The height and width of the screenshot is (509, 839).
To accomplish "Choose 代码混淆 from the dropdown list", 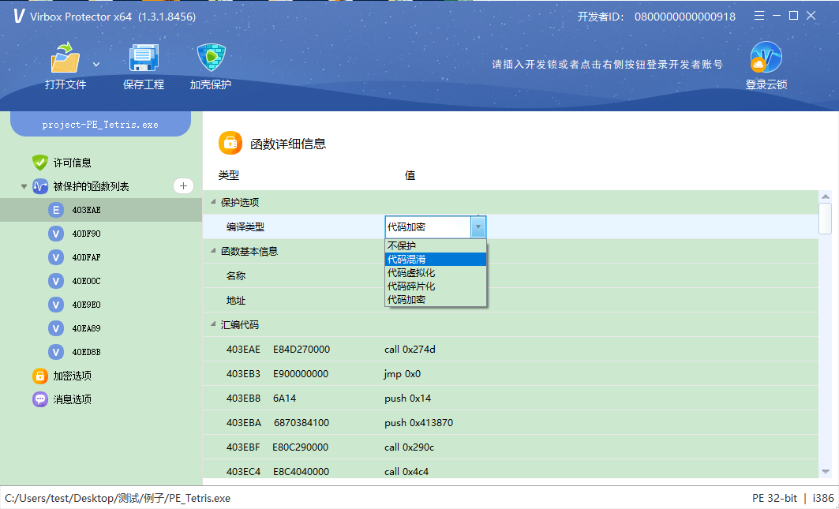I will (436, 259).
